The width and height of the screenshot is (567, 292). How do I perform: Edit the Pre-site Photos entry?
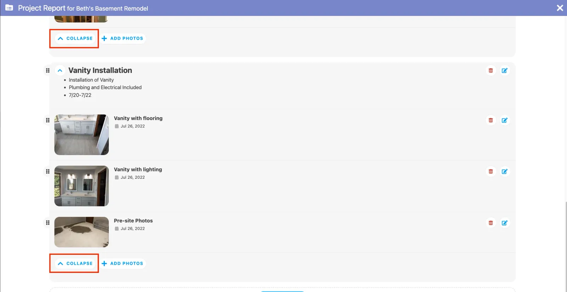click(x=504, y=223)
